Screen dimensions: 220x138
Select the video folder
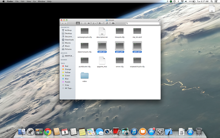tap(85, 77)
